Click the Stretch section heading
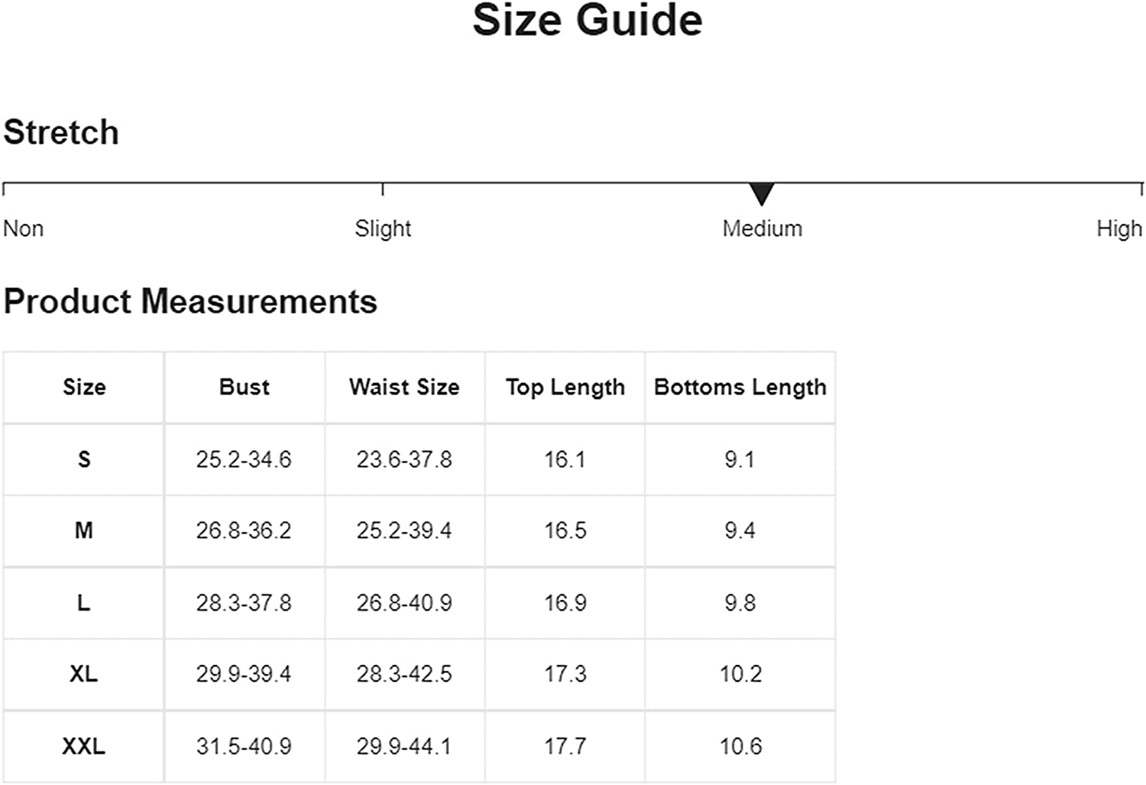The image size is (1146, 785). 61,132
